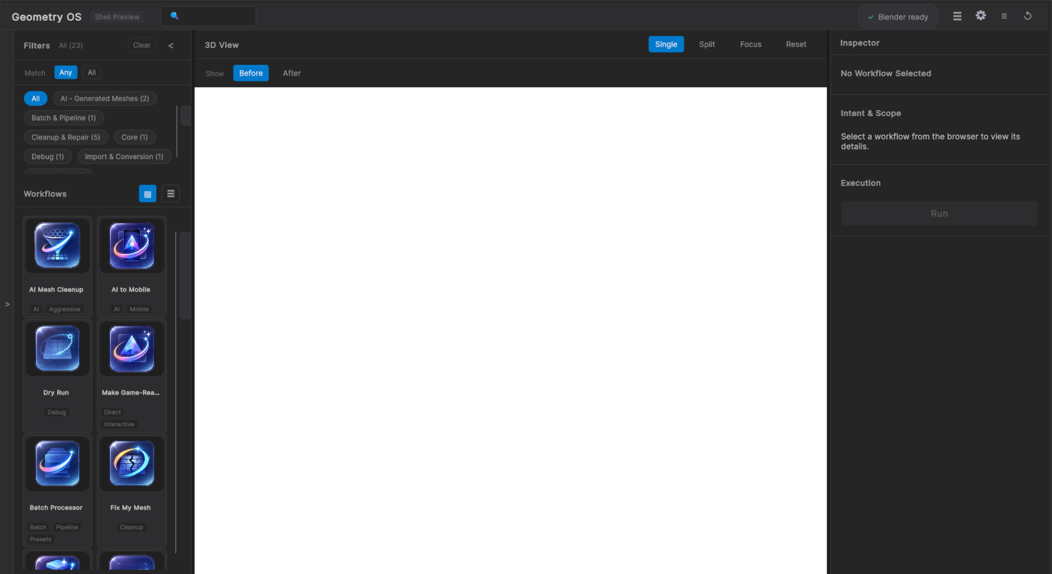The width and height of the screenshot is (1052, 574).
Task: Open the search field magnifier icon
Action: tap(174, 16)
